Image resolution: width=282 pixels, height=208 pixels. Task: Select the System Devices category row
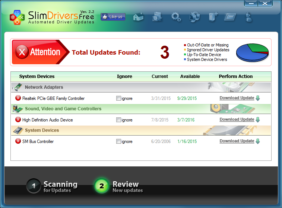click(141, 130)
